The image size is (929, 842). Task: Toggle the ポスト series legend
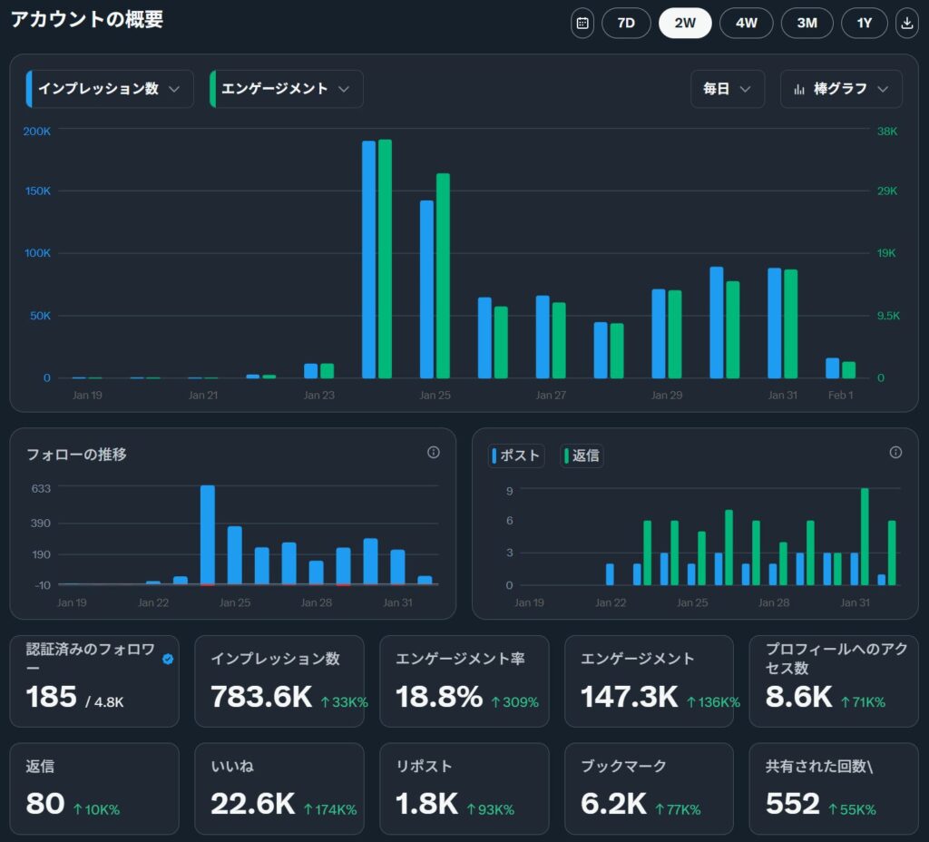click(516, 455)
